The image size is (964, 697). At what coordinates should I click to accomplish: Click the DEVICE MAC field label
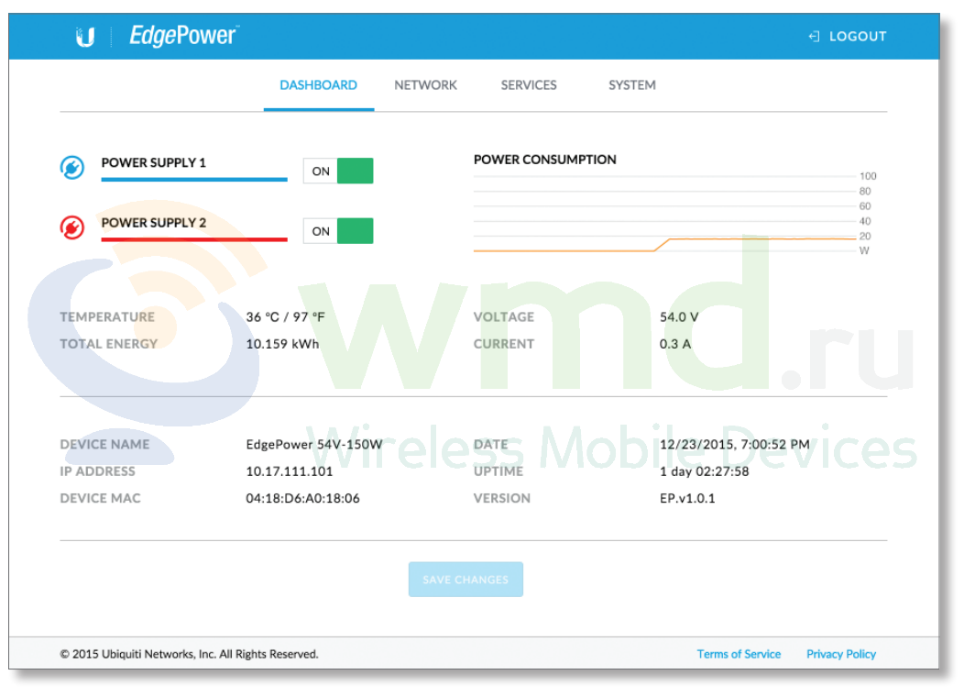point(100,498)
